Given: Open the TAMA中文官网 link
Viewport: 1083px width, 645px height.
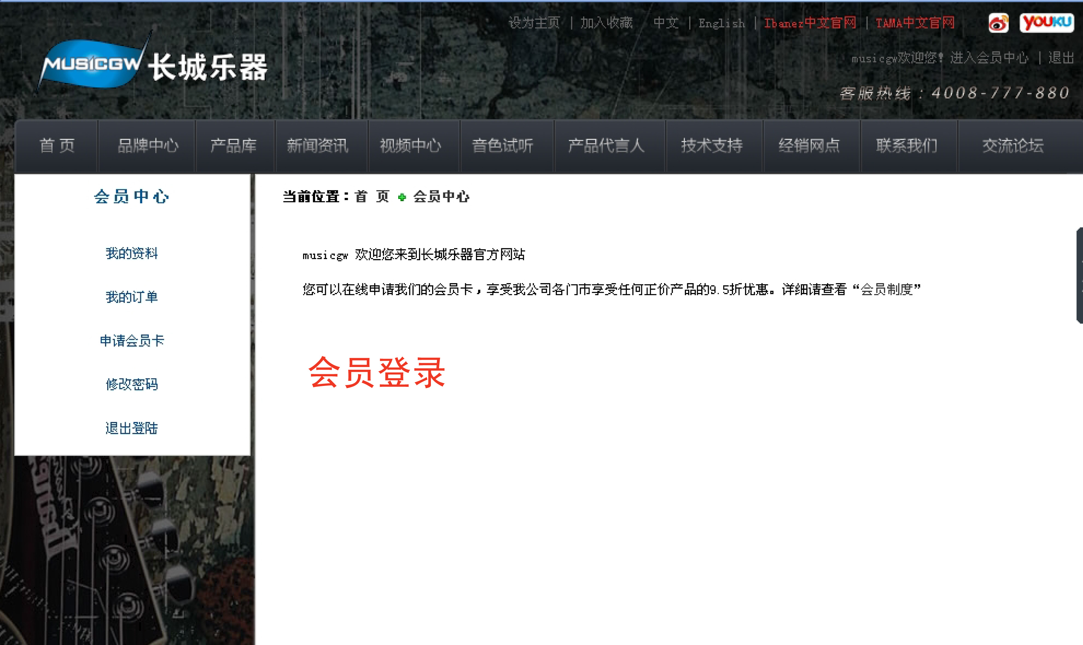Looking at the screenshot, I should click(x=915, y=23).
